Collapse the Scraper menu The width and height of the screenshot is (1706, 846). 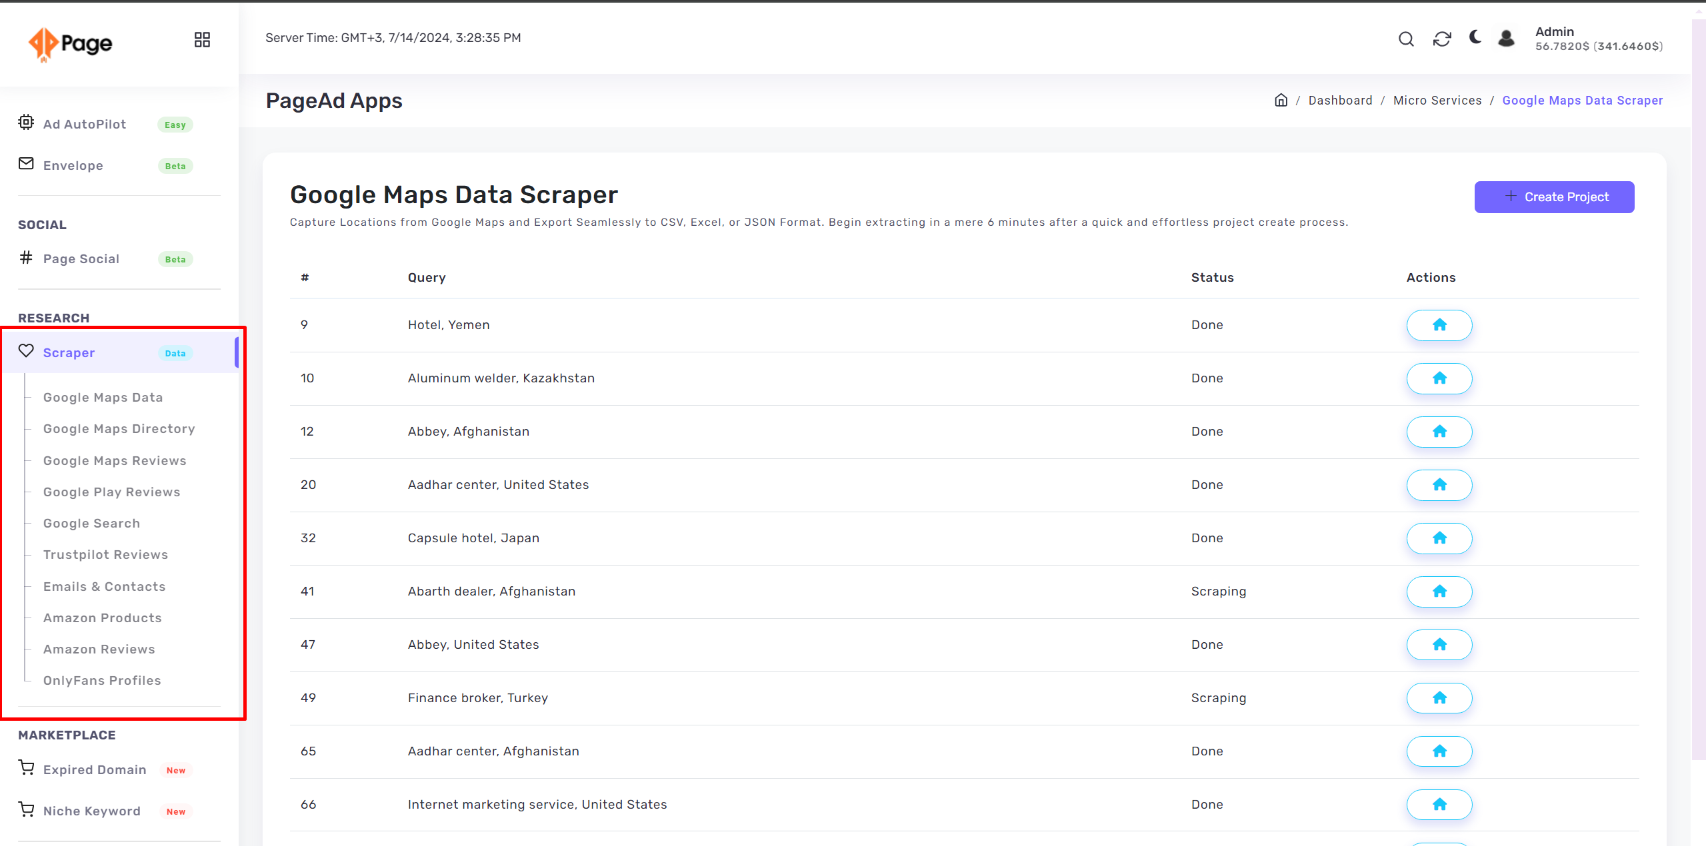pos(119,352)
